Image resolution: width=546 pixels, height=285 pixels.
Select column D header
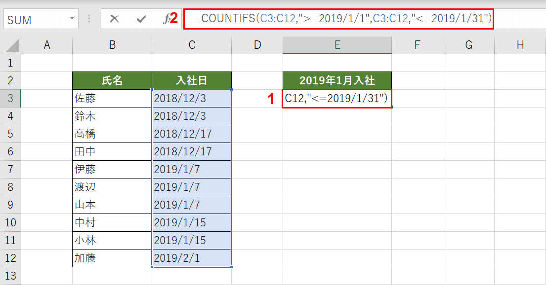click(x=257, y=45)
